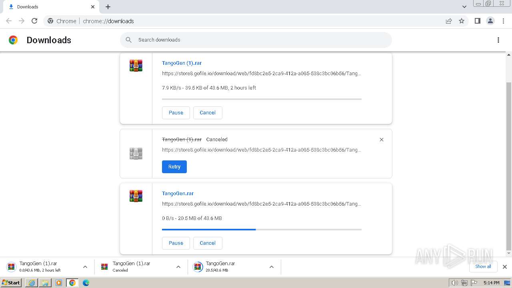This screenshot has height=288, width=512.
Task: Pause the TangoGen.rar download
Action: click(x=176, y=243)
